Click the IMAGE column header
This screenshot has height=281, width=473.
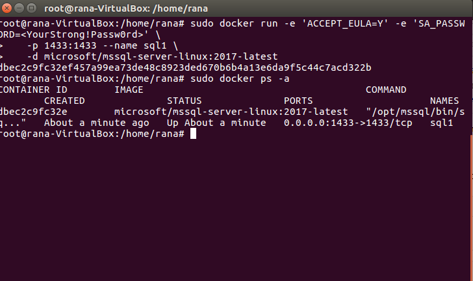click(x=129, y=90)
